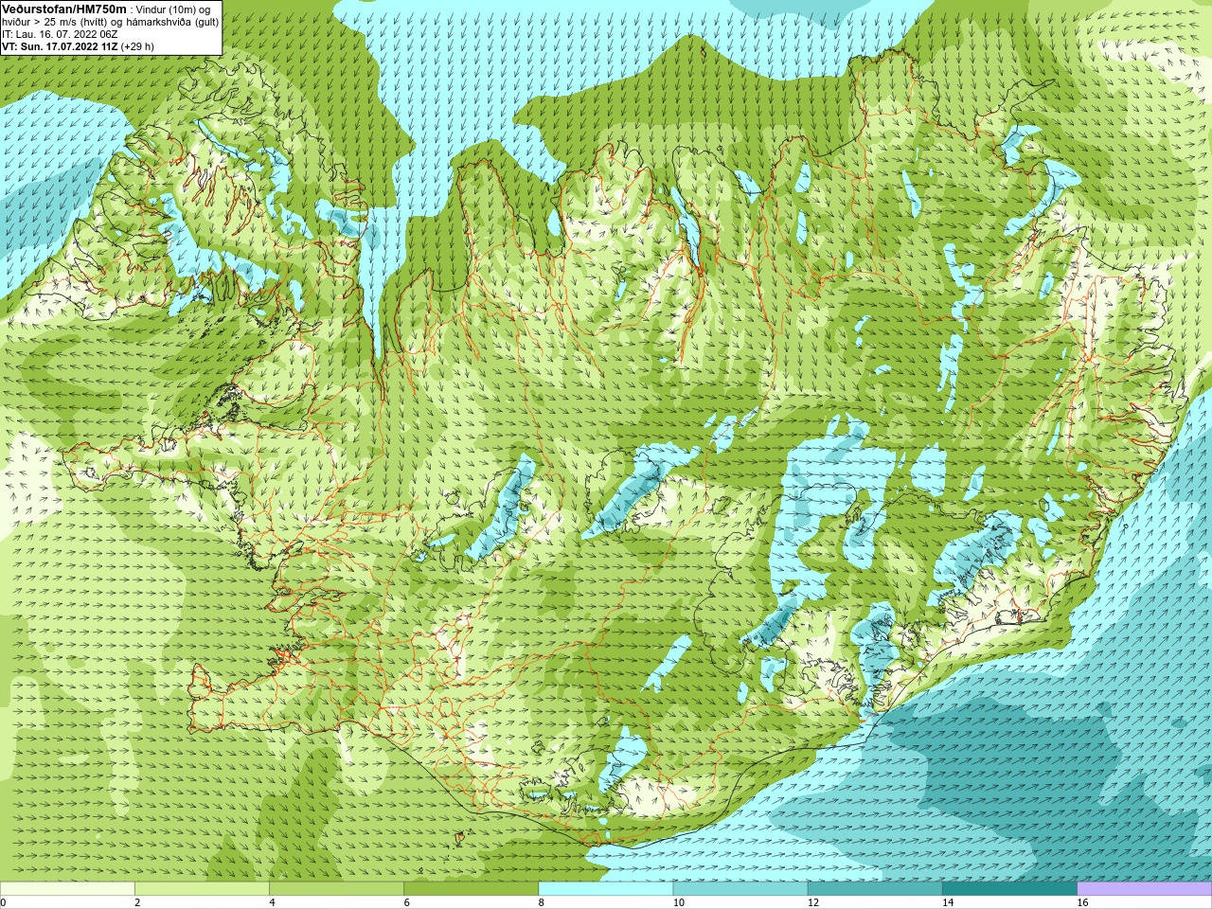Click the 'IT: Lau. 16. 07. 2022 06Z' line
Viewport: 1212px width, 909px height.
pyautogui.click(x=60, y=34)
